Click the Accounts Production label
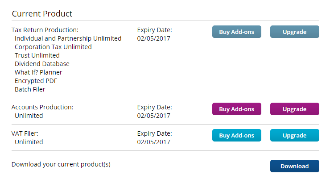334x179 pixels. coord(42,107)
